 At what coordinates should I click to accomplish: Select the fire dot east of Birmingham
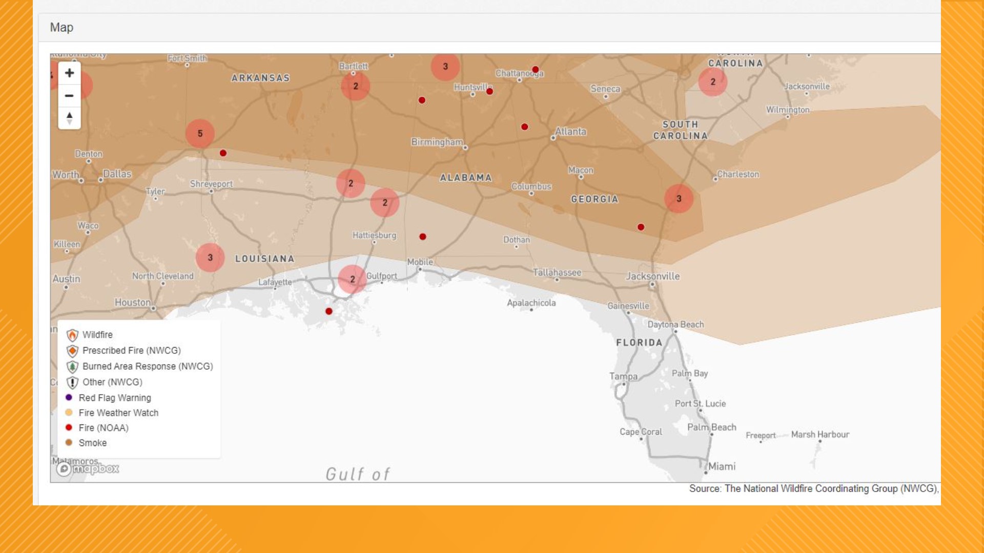coord(525,127)
